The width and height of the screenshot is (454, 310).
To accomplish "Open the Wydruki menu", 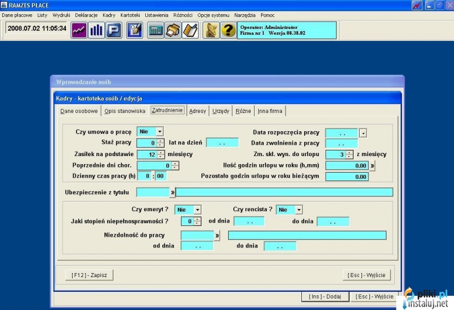I will coord(61,15).
